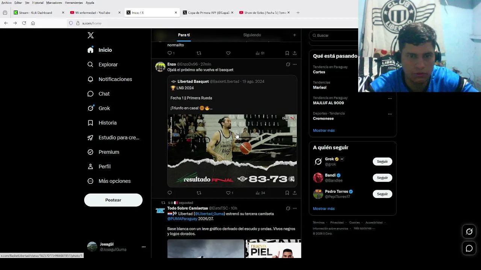The image size is (481, 270).
Task: Repost Enzo's basketball post
Action: pos(199,193)
